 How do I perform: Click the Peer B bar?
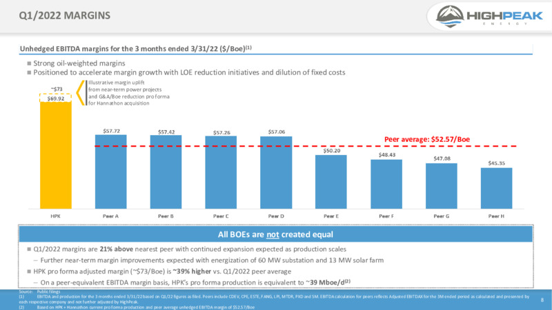point(166,172)
